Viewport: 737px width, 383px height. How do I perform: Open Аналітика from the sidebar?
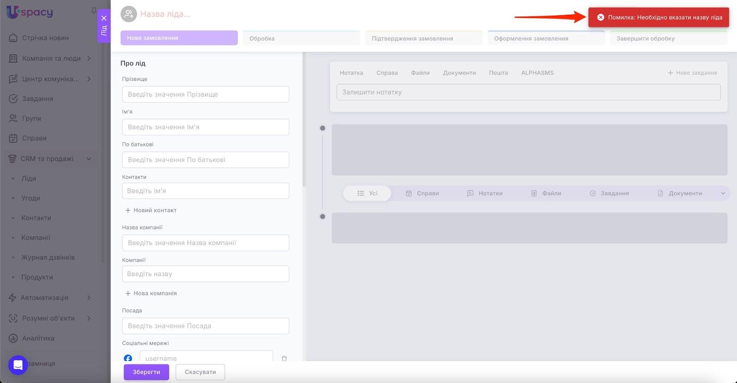pos(38,338)
